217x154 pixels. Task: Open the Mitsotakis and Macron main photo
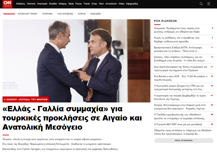tap(76, 61)
